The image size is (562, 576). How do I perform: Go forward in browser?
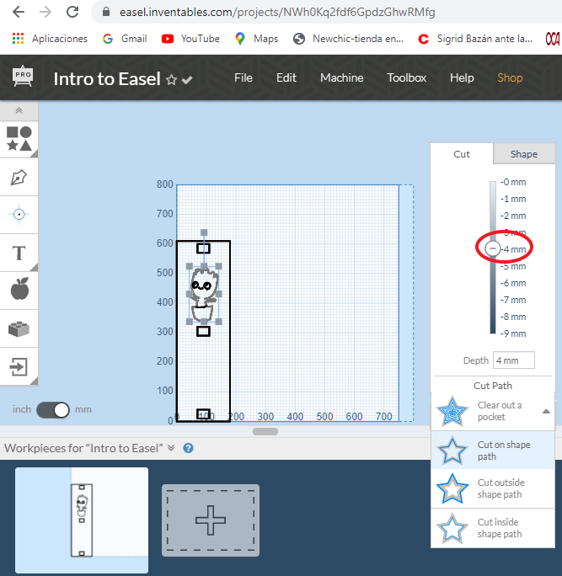pyautogui.click(x=45, y=12)
